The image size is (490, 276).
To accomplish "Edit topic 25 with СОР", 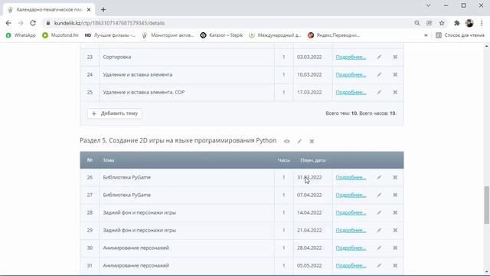I will tap(379, 92).
